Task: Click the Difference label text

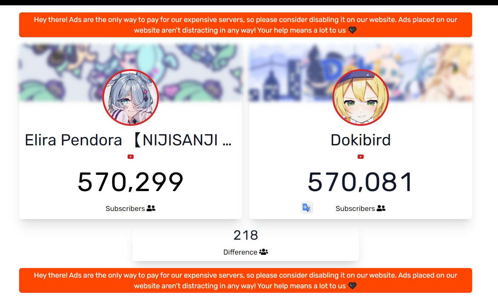Action: click(240, 252)
